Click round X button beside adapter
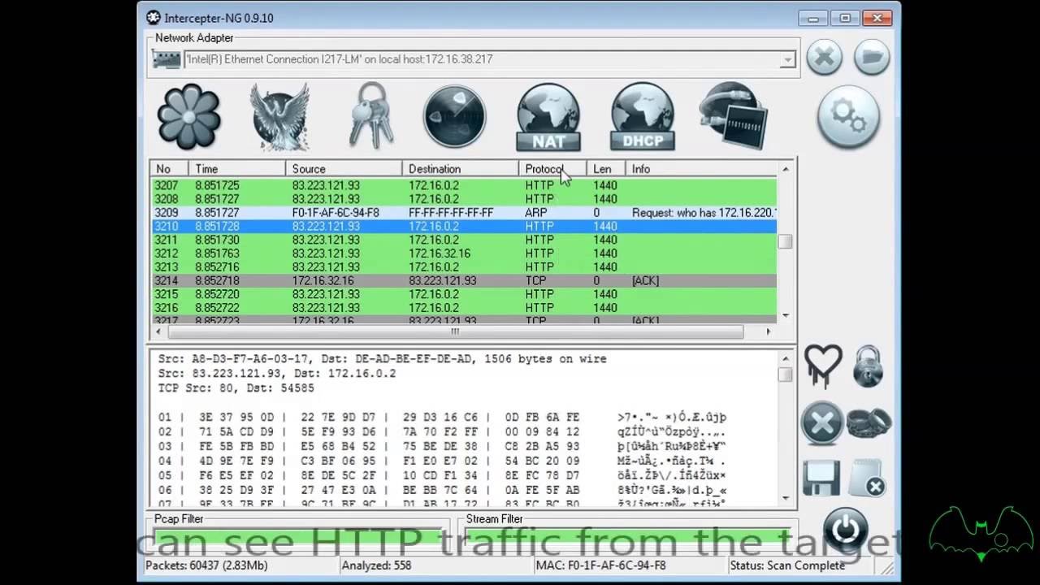 coord(824,58)
